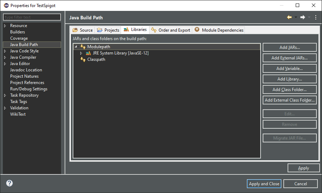Open the back history dropdown arrow
Image resolution: width=322 pixels, height=193 pixels.
point(296,17)
